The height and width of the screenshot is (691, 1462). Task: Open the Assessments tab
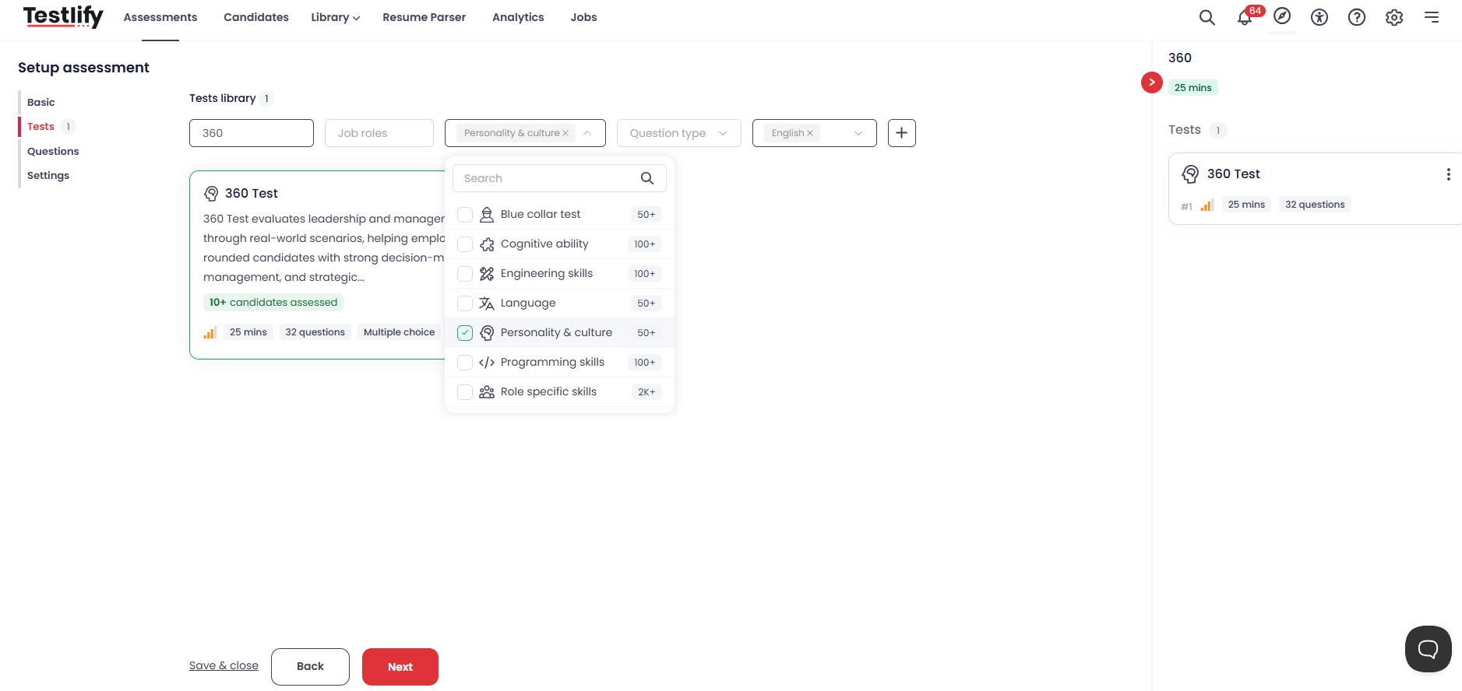tap(160, 17)
